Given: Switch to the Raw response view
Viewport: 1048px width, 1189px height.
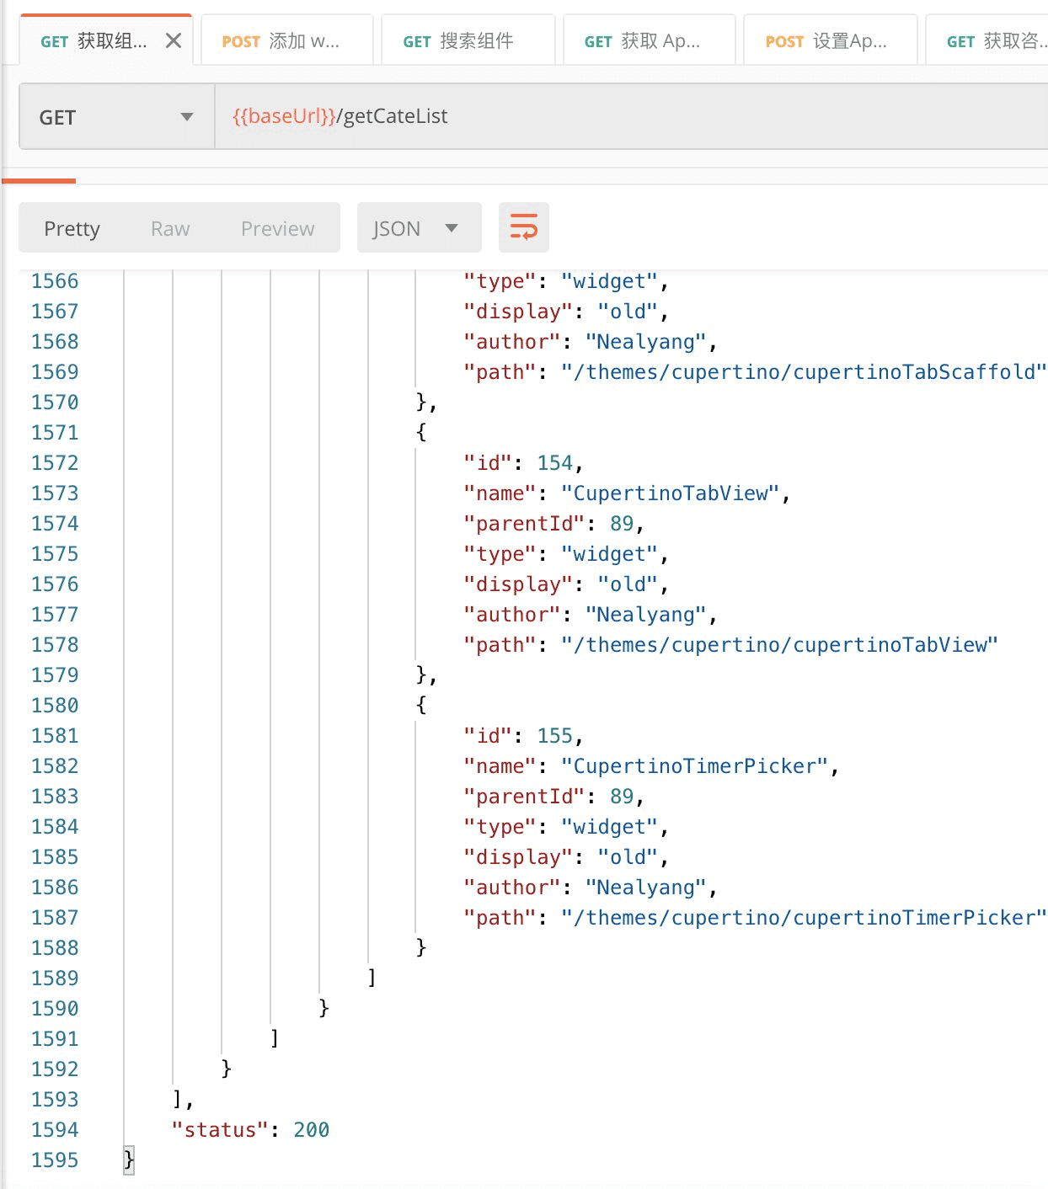Looking at the screenshot, I should pos(170,228).
